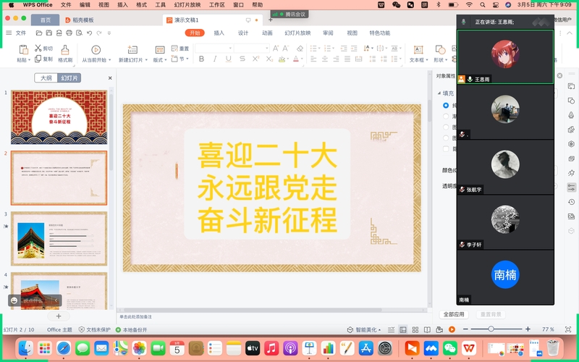Open the Animation (动画) ribbon tab
Viewport: 579px width, 362px height.
click(267, 33)
